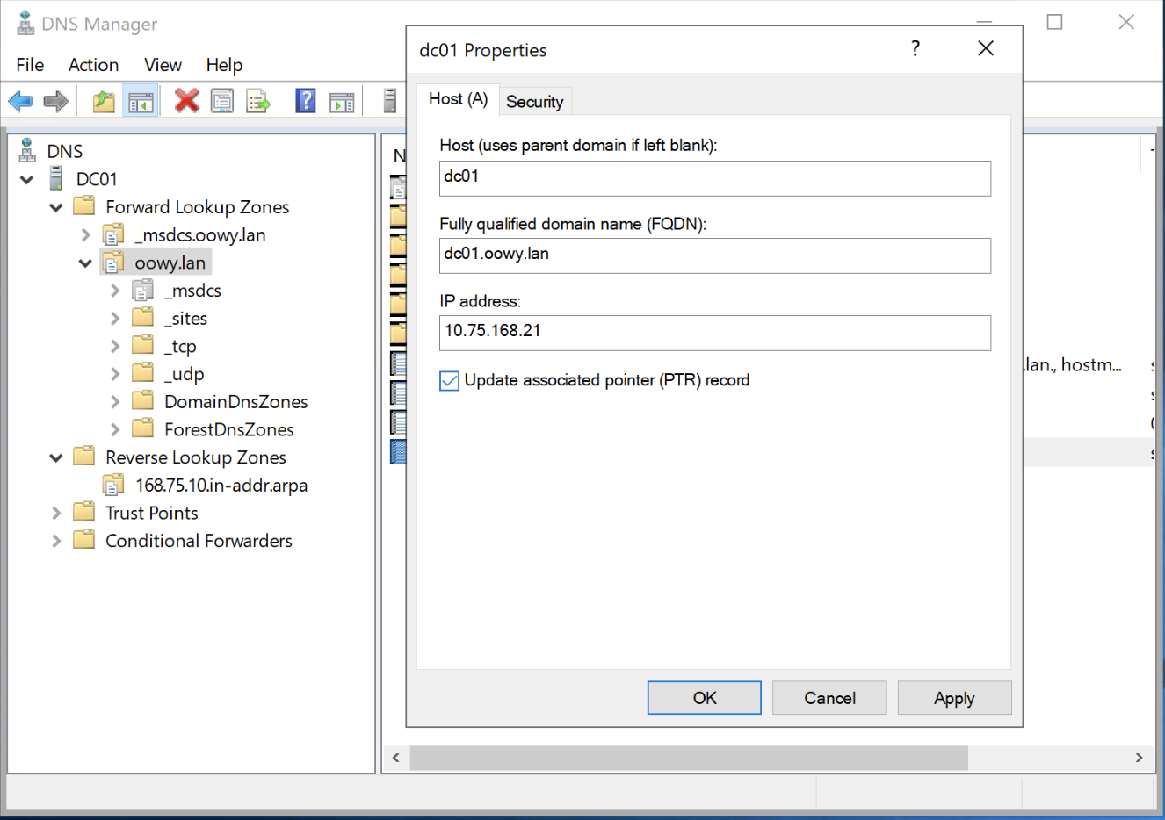The width and height of the screenshot is (1165, 820).
Task: Click the red X Delete icon
Action: click(186, 102)
